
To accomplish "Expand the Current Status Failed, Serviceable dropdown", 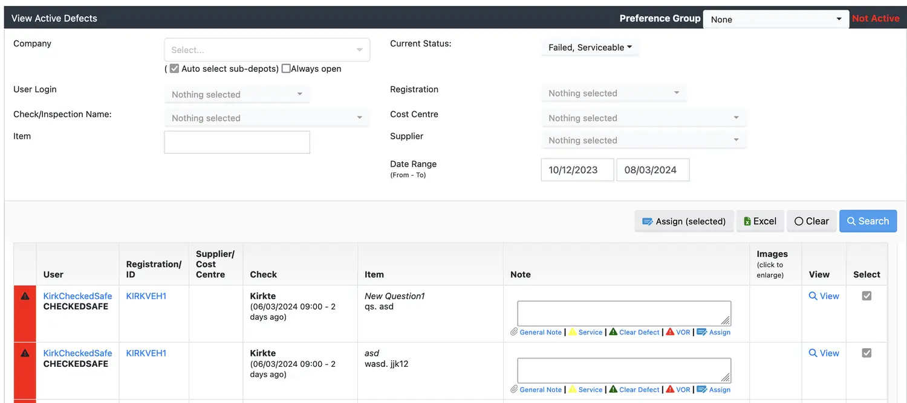I will pyautogui.click(x=590, y=48).
